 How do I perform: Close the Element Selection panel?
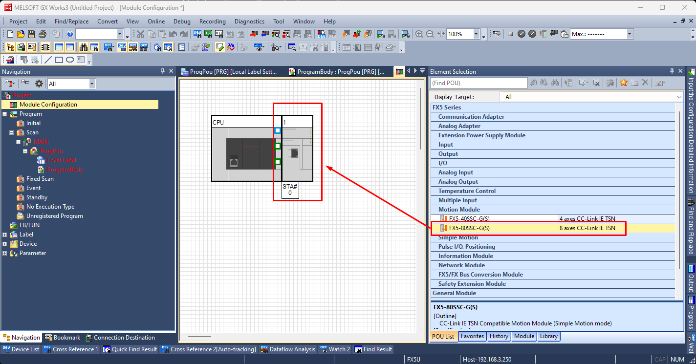coord(680,71)
